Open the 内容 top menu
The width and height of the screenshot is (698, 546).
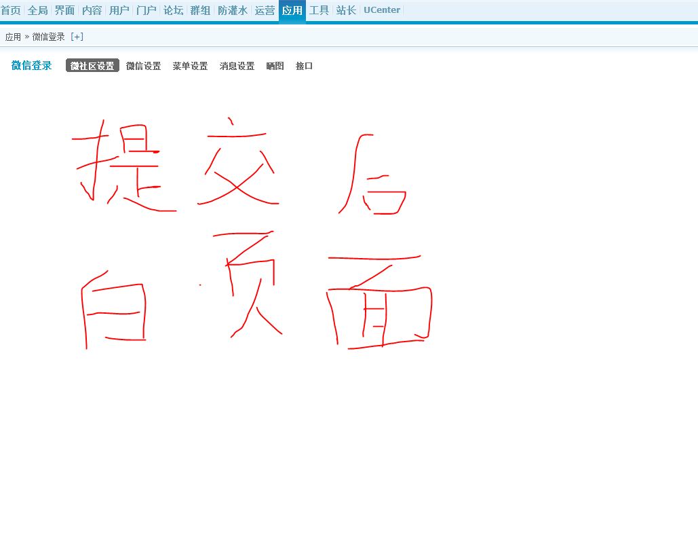(x=92, y=10)
